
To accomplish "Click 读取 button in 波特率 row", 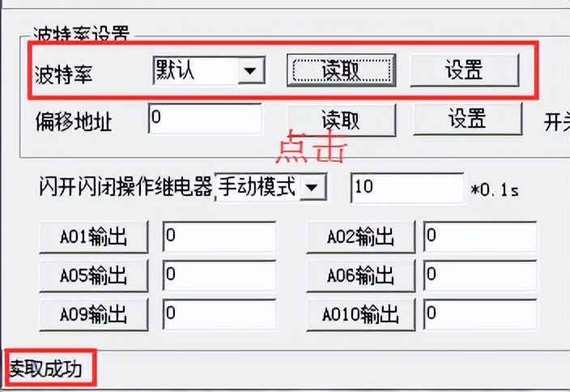I will [341, 70].
